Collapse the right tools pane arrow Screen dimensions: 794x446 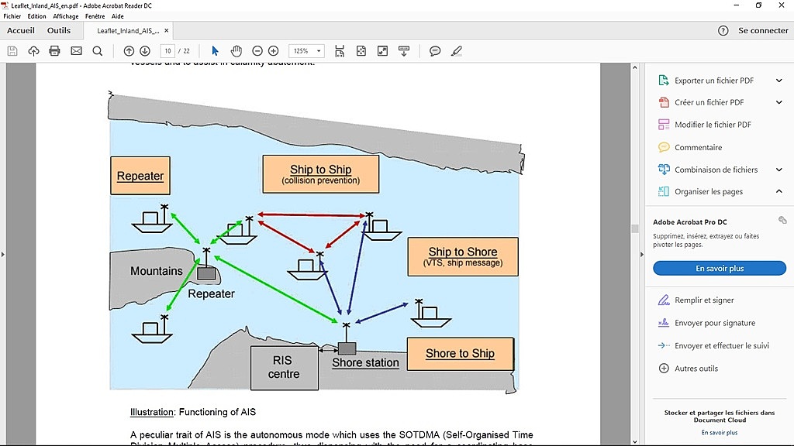(641, 254)
